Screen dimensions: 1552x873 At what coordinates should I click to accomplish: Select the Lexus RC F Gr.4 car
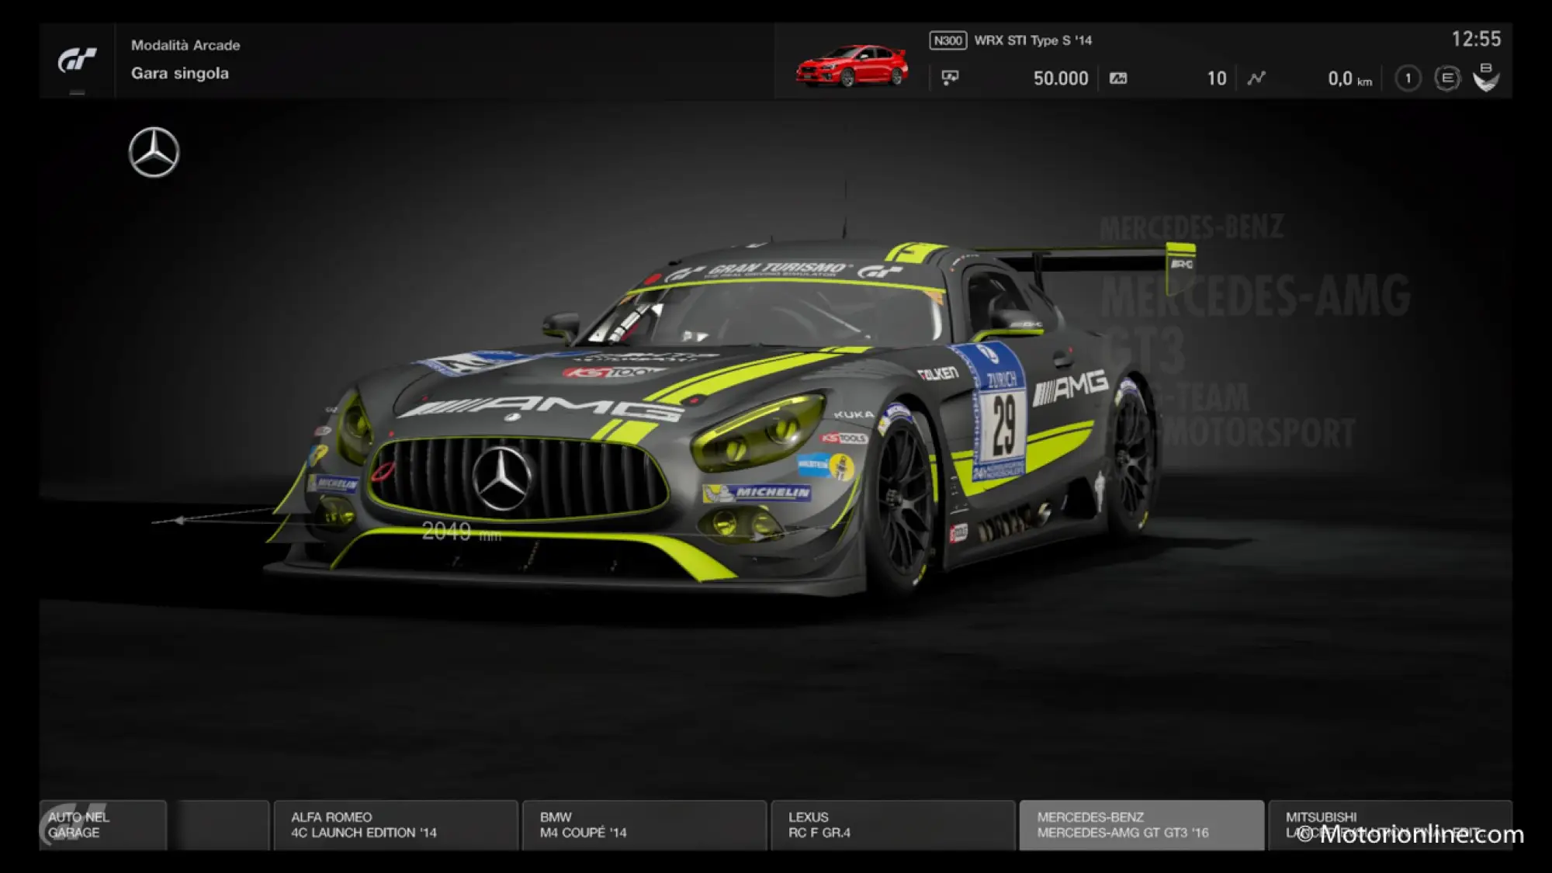click(x=893, y=825)
